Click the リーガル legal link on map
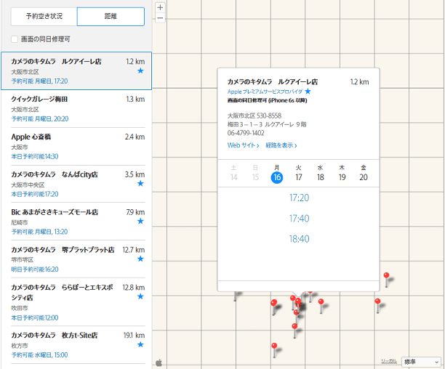This screenshot has width=445, height=369. pos(389,361)
